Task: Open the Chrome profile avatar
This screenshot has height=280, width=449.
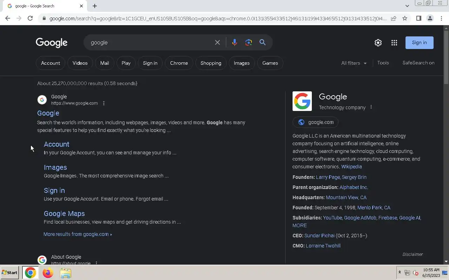Action: (x=430, y=18)
